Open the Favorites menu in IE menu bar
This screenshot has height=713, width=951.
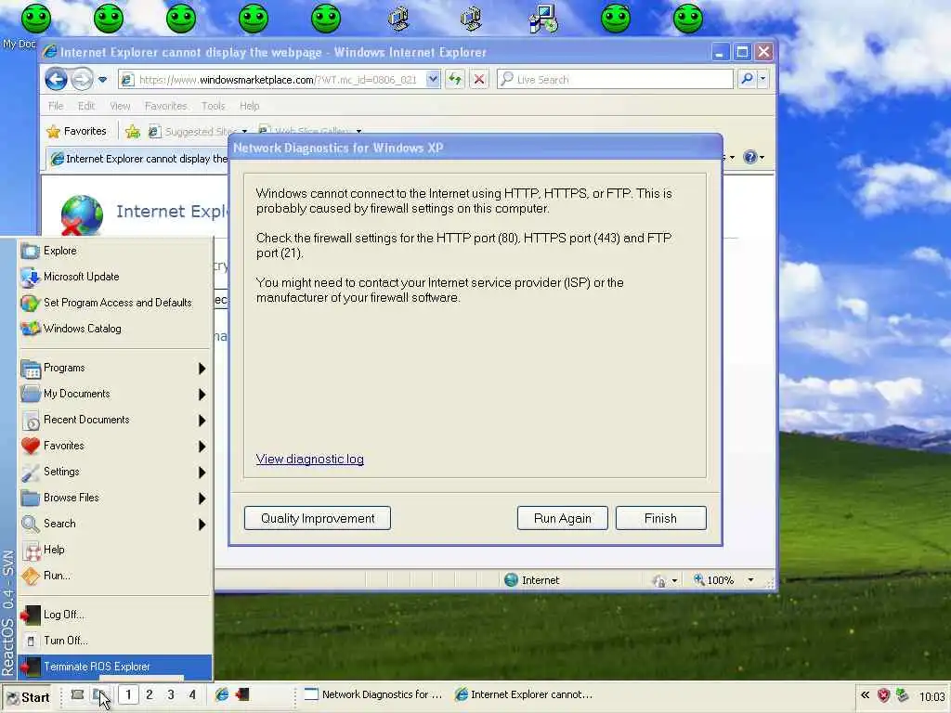click(165, 106)
